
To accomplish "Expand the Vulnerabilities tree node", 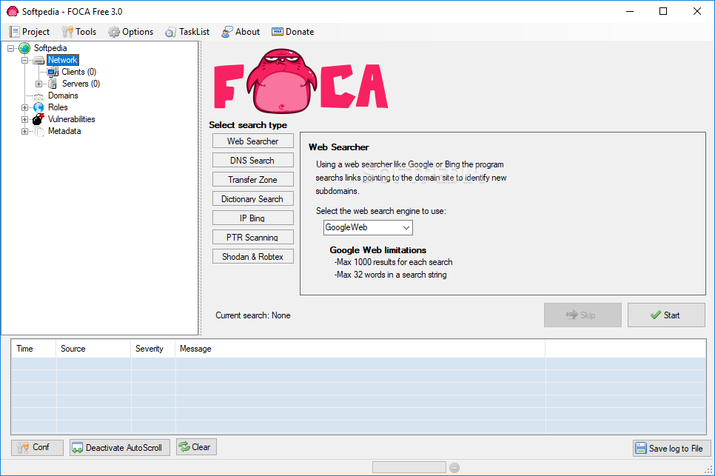I will pos(24,119).
